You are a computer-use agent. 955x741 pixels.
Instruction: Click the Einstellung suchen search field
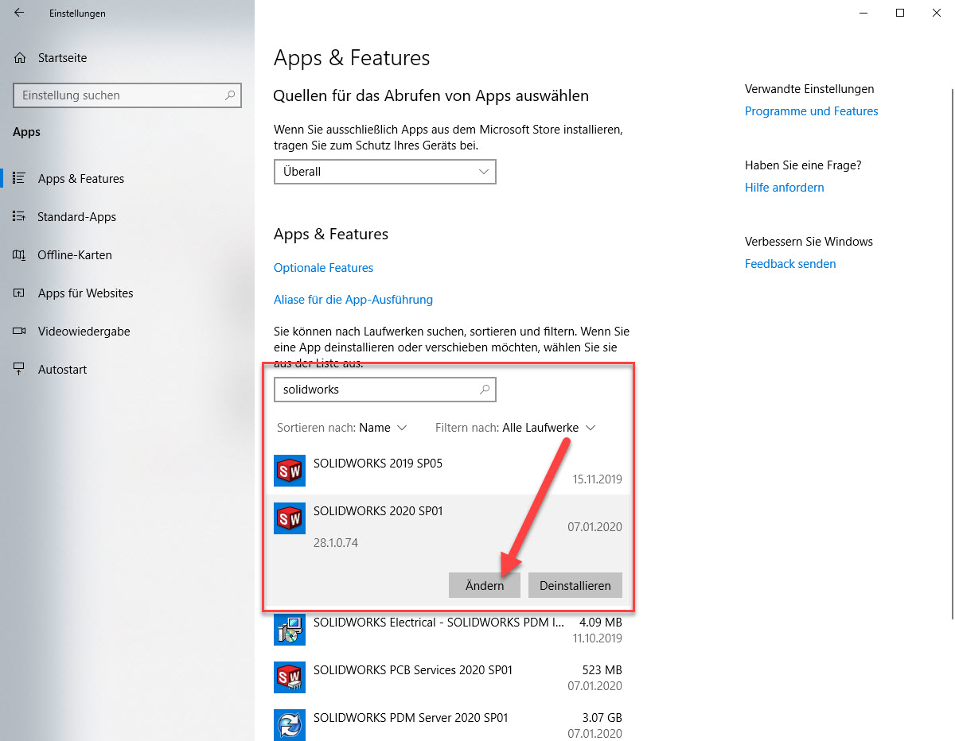(119, 95)
